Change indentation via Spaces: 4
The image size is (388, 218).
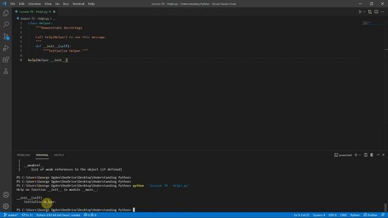[319, 215]
